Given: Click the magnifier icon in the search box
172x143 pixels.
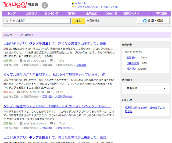Looking at the screenshot, I should [7, 21].
